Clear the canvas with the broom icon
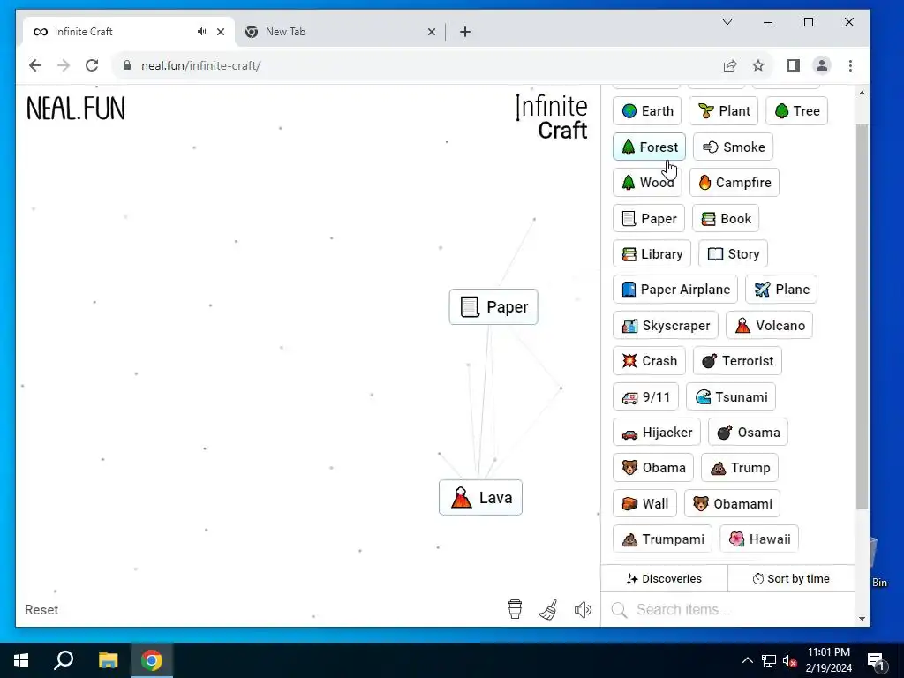 pos(548,609)
